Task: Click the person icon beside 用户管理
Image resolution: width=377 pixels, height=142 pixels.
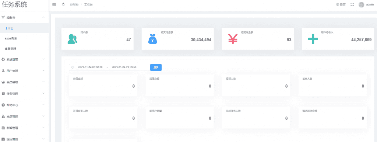Action: pos(3,71)
